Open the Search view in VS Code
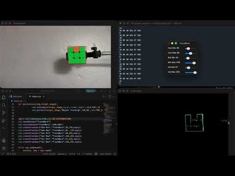The image size is (235, 176). [3, 105]
